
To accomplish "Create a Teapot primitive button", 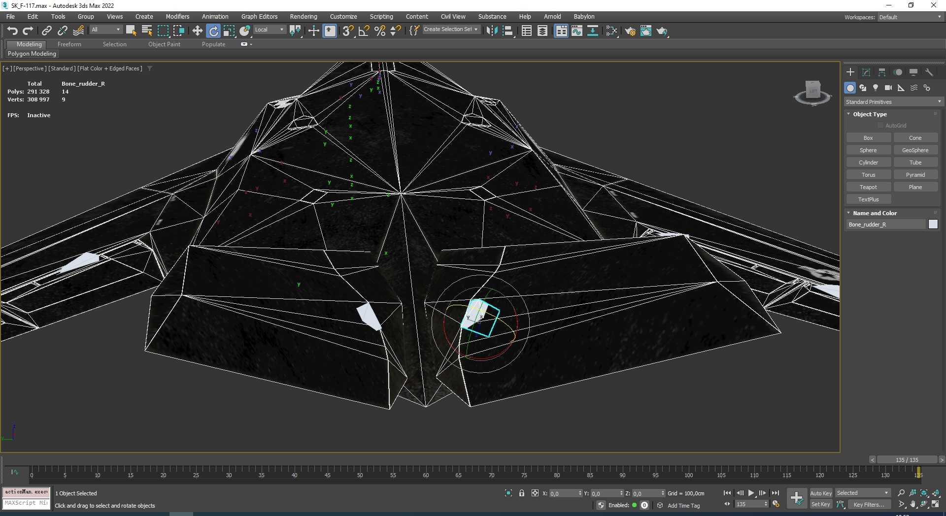I will [868, 187].
